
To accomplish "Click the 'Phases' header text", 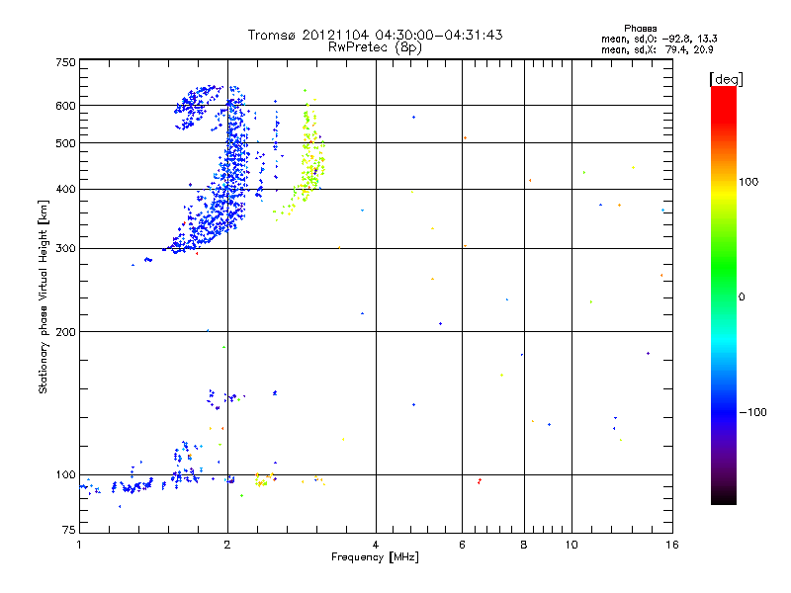I will pos(640,29).
